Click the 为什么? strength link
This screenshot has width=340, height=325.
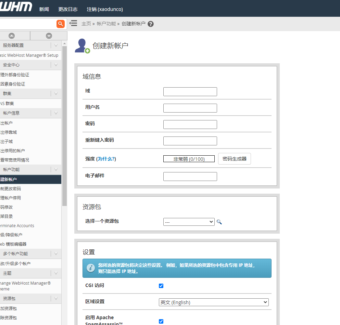[x=106, y=159]
